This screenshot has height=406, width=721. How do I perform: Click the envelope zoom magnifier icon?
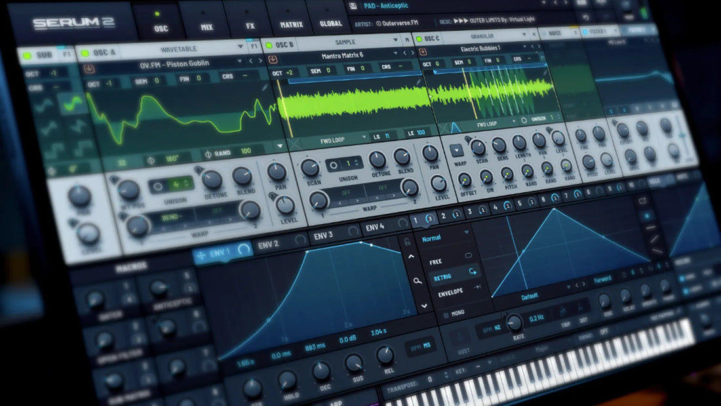coord(417,280)
